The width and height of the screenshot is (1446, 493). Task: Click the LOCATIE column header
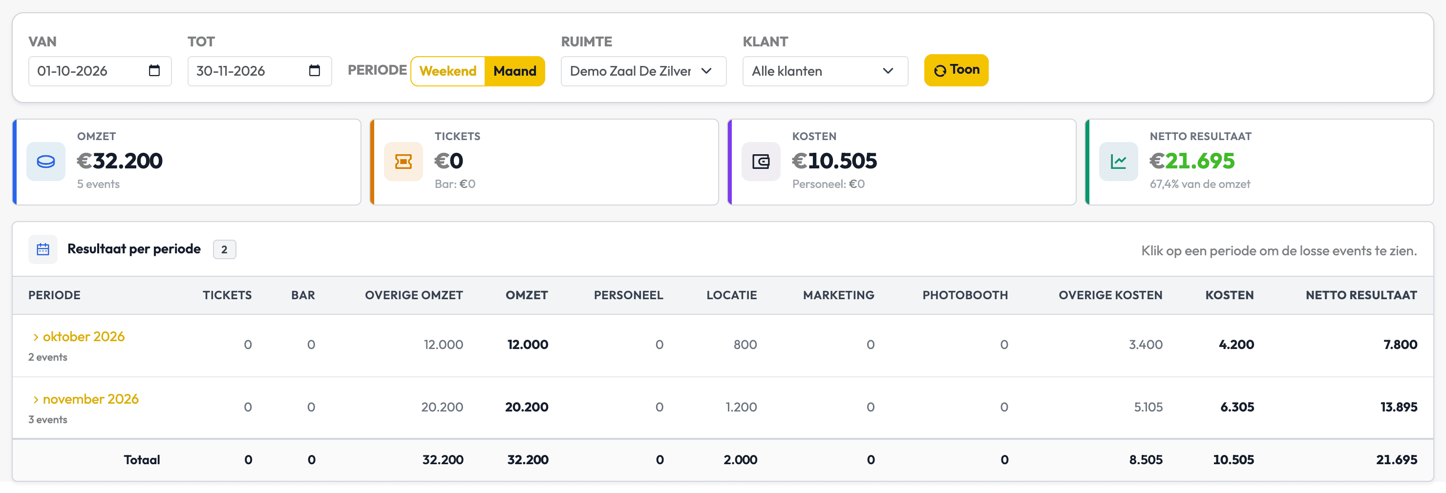(731, 295)
